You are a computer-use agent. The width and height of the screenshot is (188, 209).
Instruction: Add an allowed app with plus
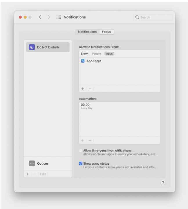82,89
